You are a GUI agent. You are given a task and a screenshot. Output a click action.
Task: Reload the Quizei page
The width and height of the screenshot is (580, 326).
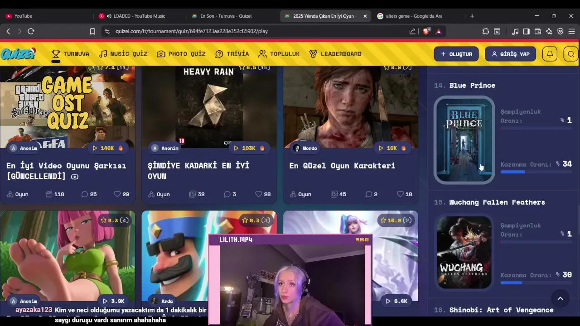coord(31,31)
